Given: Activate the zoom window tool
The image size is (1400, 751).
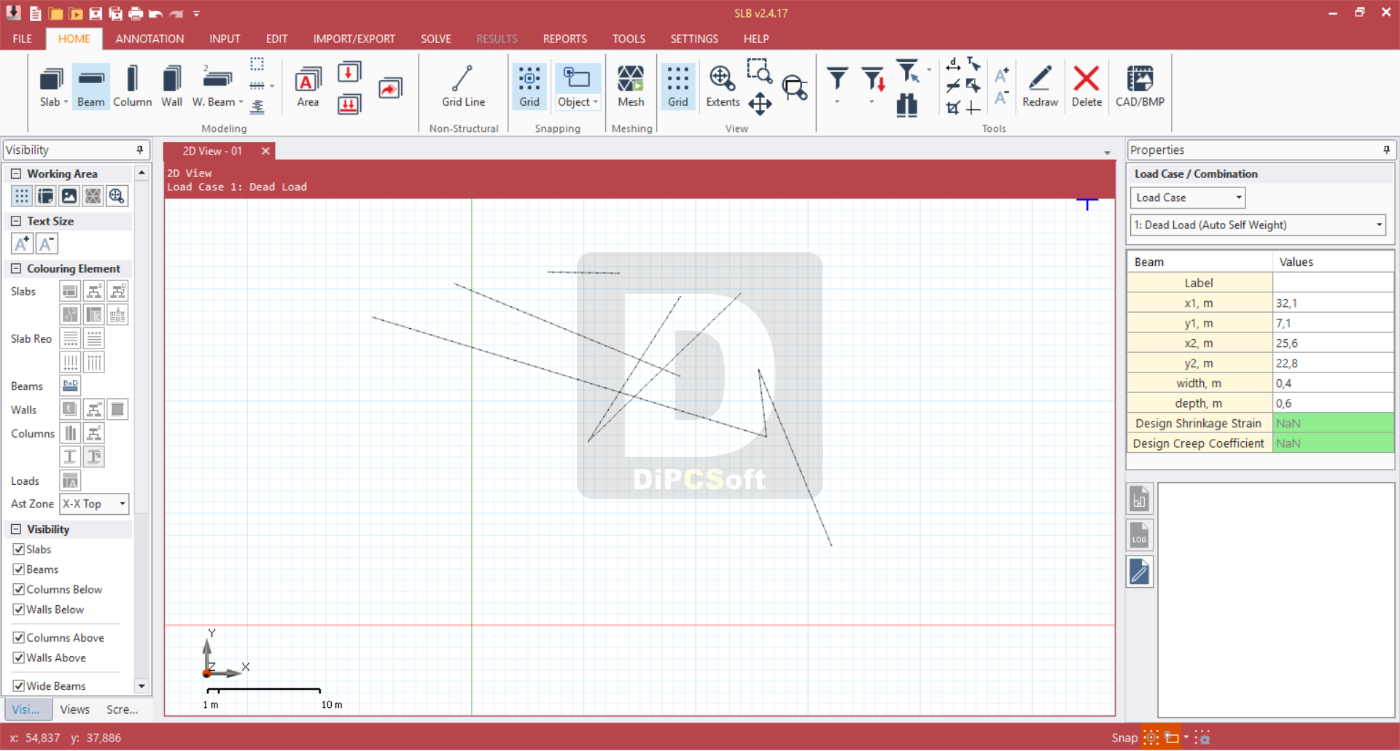Looking at the screenshot, I should 759,71.
